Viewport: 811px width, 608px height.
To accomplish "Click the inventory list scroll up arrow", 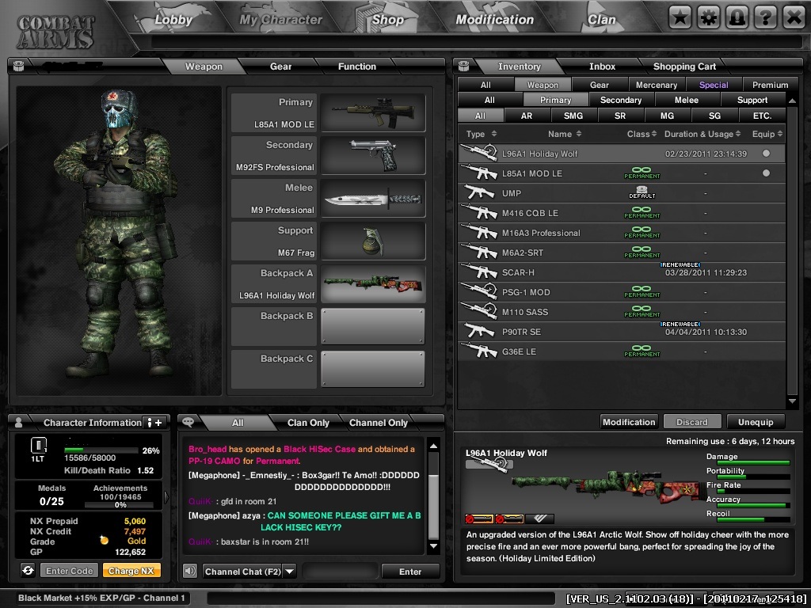I will coord(792,101).
